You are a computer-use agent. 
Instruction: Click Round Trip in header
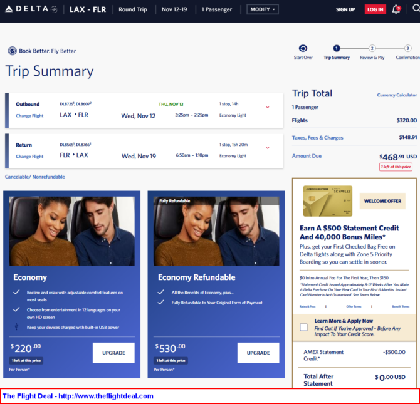[x=133, y=9]
